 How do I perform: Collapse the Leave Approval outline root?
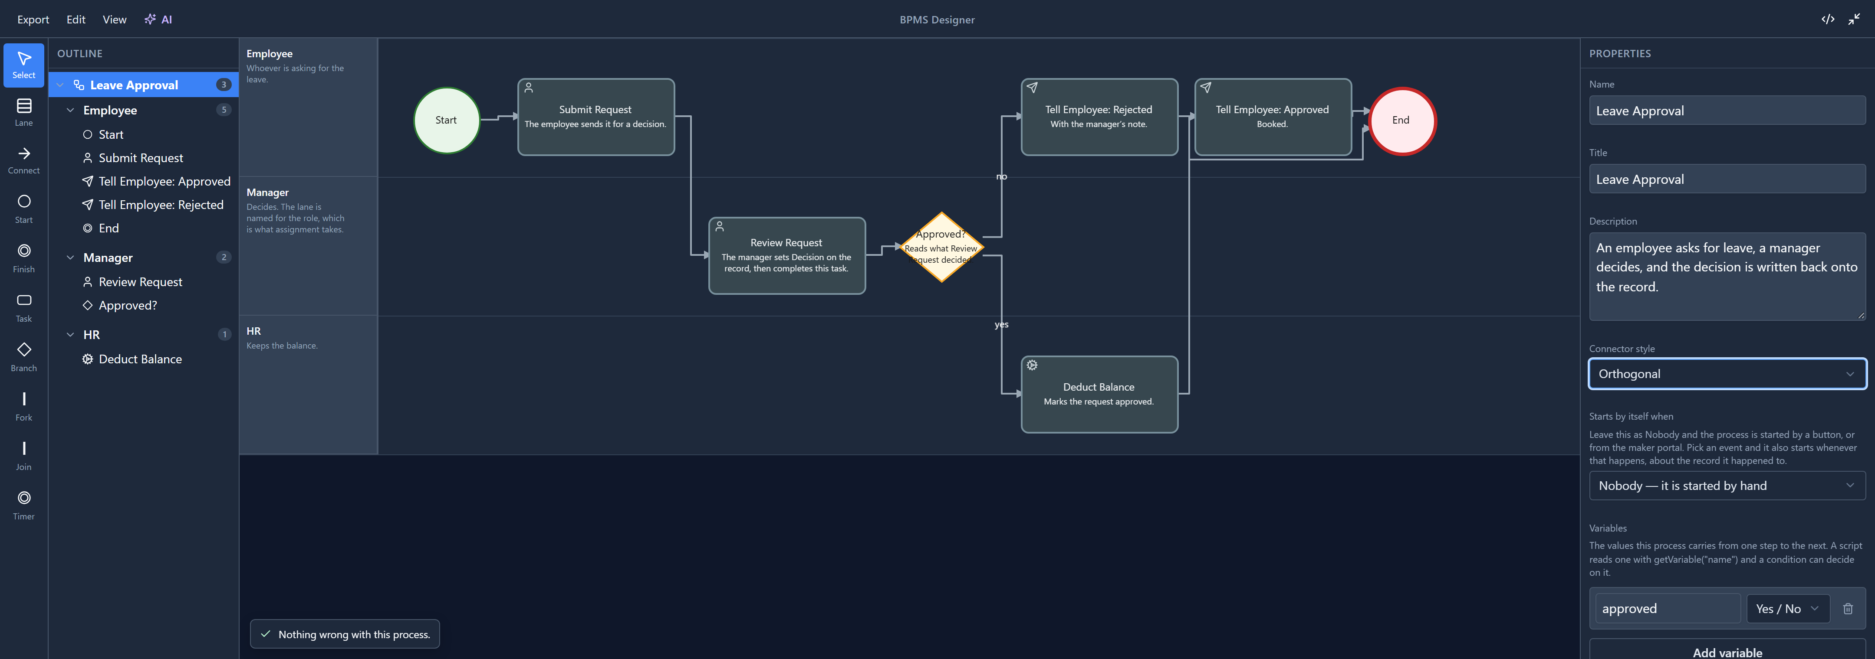60,85
